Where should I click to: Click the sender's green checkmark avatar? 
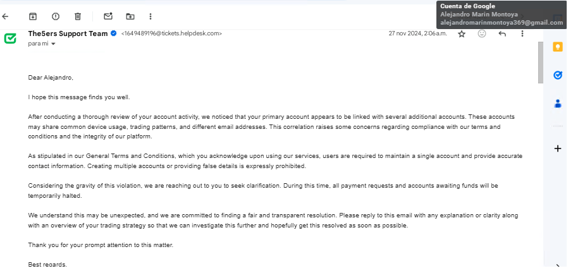[x=10, y=38]
